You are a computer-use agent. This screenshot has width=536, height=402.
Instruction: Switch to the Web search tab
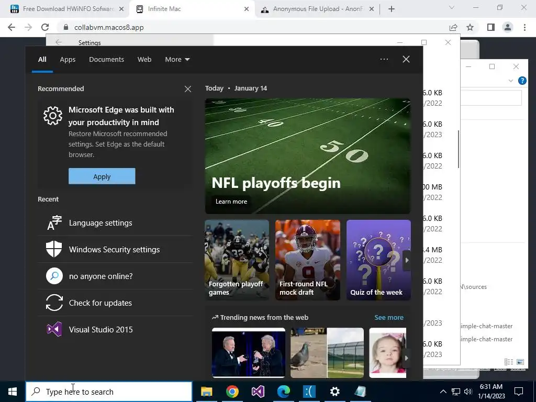click(x=144, y=60)
